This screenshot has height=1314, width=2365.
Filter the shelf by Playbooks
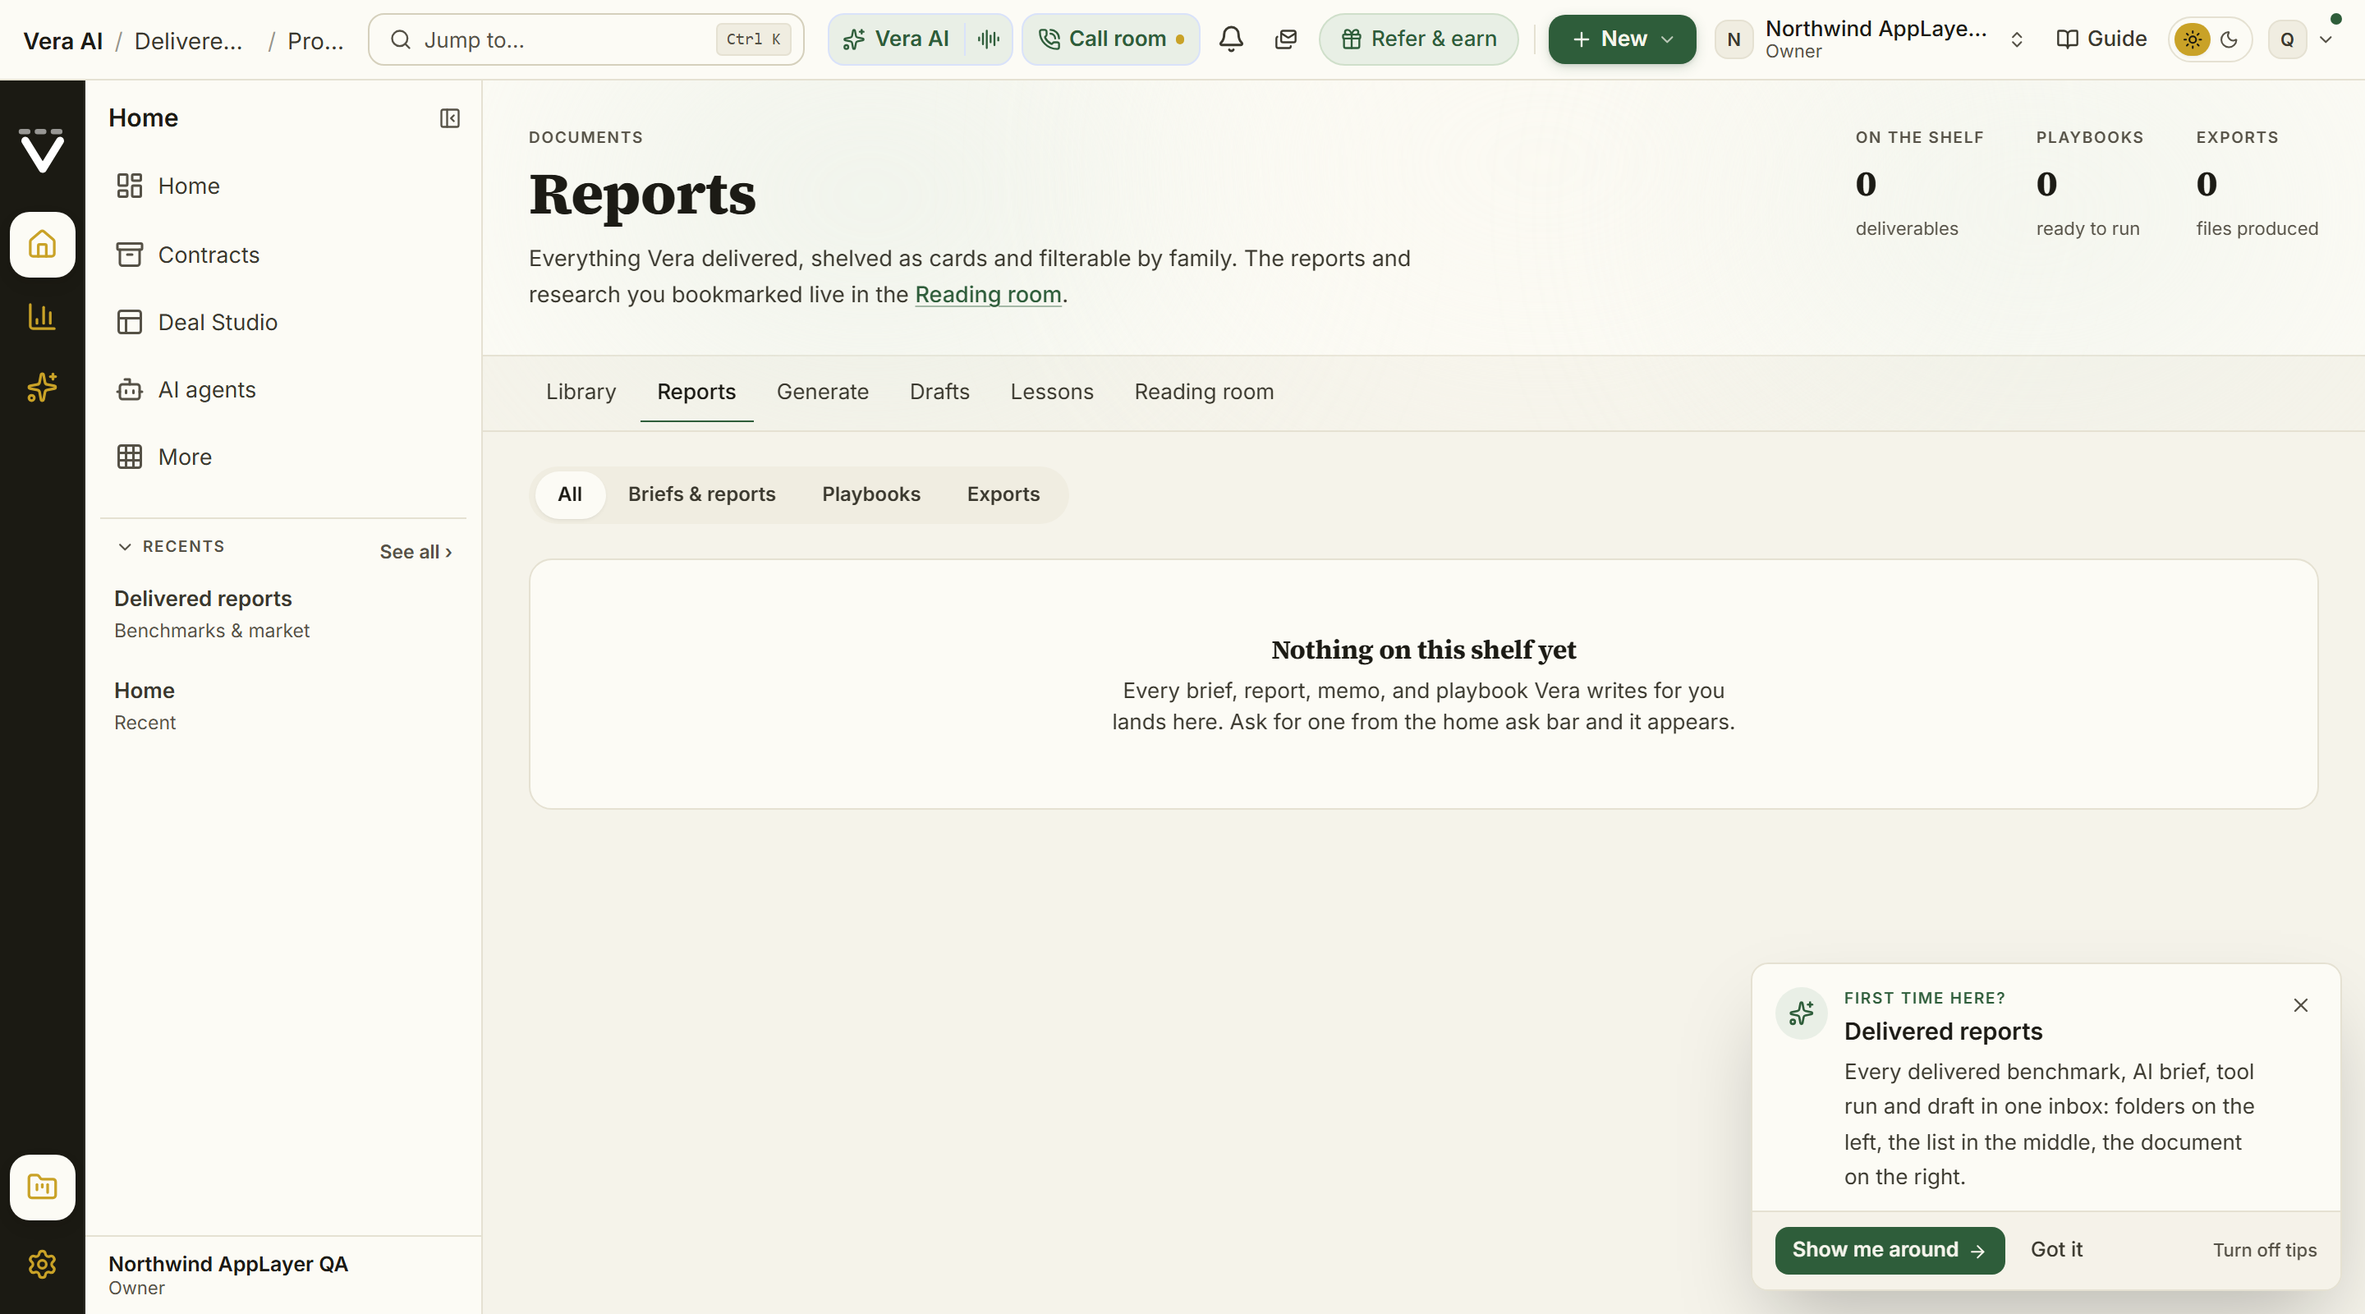[870, 494]
